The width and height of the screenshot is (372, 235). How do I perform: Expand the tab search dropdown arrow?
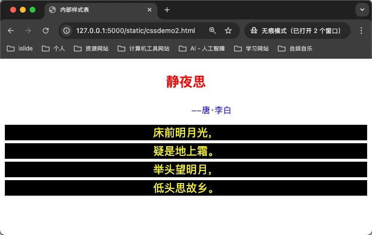click(362, 10)
